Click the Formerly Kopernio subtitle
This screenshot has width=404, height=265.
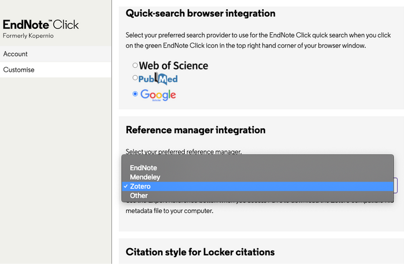pos(28,36)
